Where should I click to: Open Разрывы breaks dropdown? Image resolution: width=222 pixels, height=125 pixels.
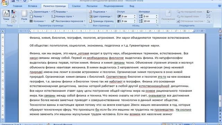[x=60, y=12]
